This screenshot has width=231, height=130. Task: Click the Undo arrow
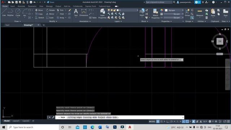35,2
